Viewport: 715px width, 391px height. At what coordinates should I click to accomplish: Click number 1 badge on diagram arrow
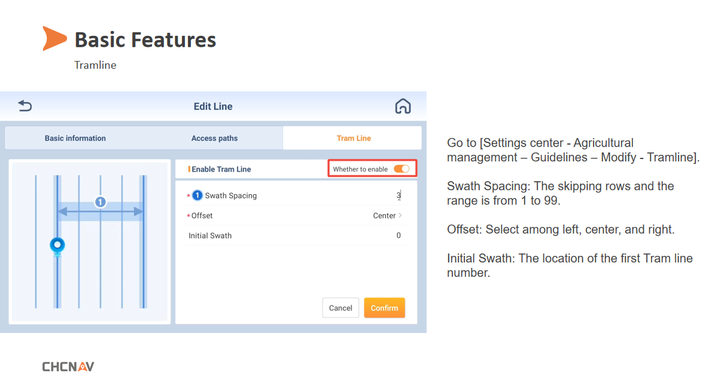[101, 202]
